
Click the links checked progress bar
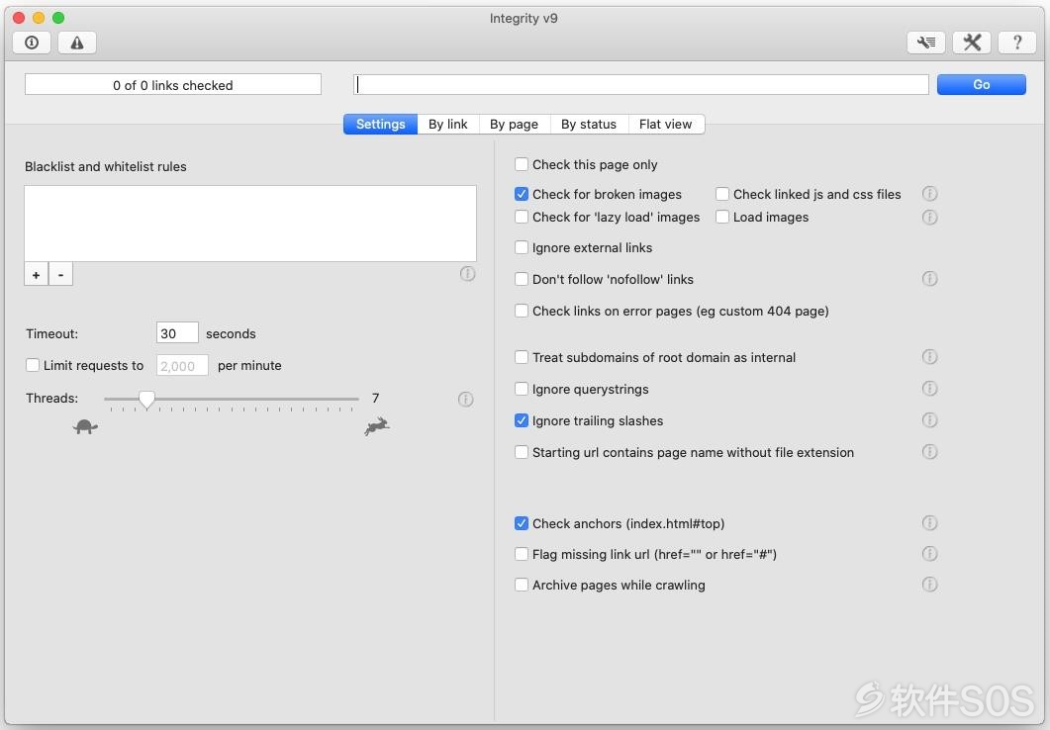(173, 84)
